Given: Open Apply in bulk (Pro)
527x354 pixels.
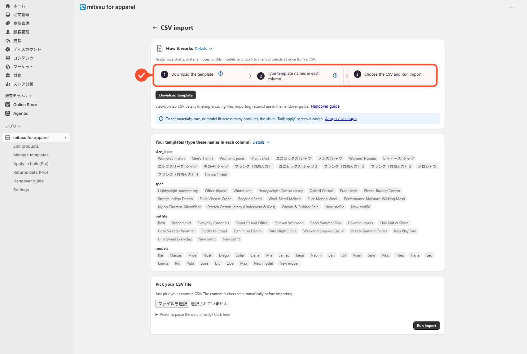Looking at the screenshot, I should pos(31,164).
